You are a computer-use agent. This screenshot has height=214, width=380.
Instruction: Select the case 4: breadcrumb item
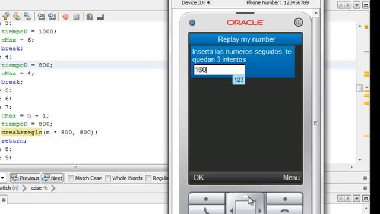pyautogui.click(x=39, y=188)
